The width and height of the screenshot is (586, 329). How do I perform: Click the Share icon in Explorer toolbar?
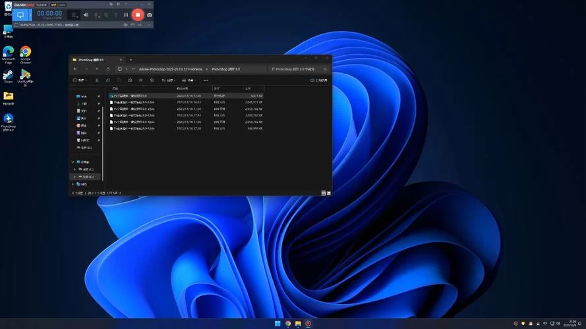140,80
